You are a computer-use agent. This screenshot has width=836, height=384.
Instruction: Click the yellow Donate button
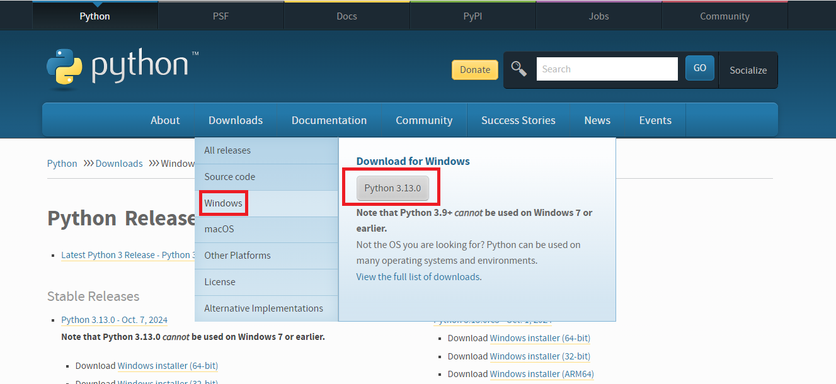tap(475, 70)
